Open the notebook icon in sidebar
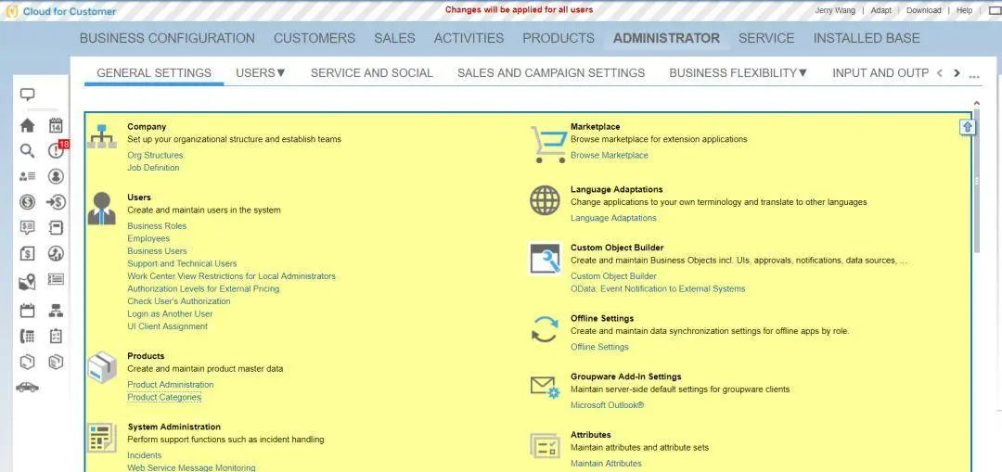 (57, 228)
